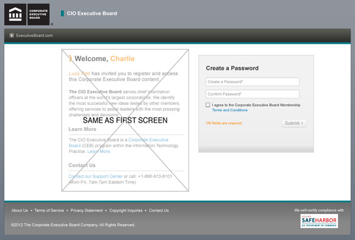Click the Corporate Executive Board logo
The width and height of the screenshot is (355, 240).
[x=28, y=14]
